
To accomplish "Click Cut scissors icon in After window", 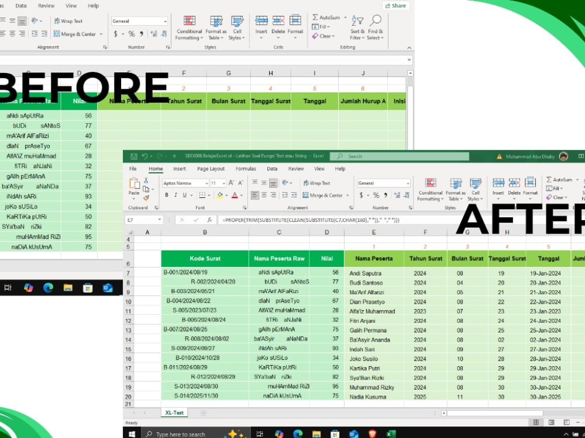I will 146,180.
